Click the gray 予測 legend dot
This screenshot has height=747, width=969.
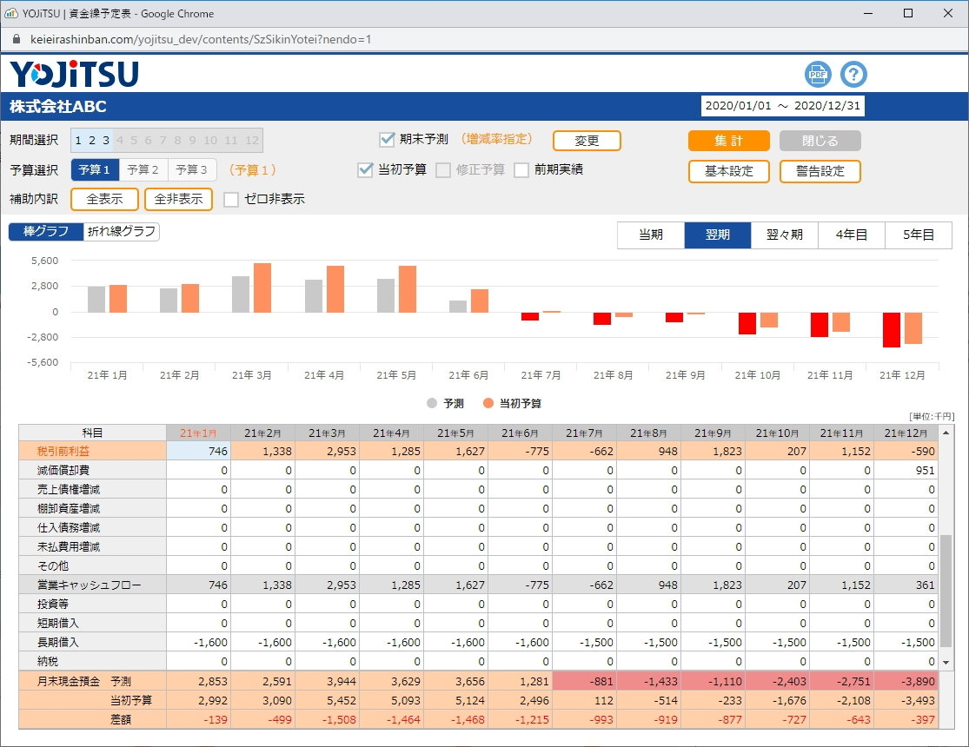pyautogui.click(x=432, y=403)
